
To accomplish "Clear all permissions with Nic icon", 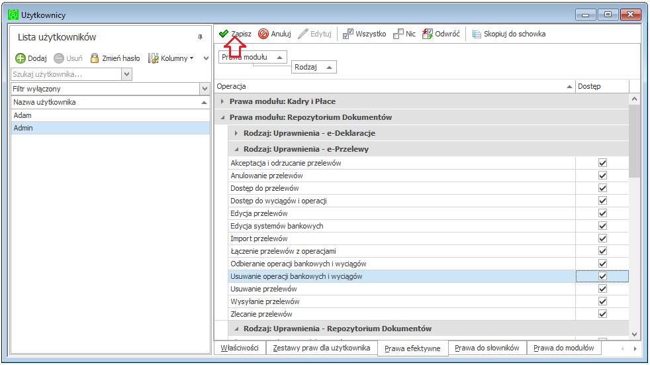I will (398, 34).
